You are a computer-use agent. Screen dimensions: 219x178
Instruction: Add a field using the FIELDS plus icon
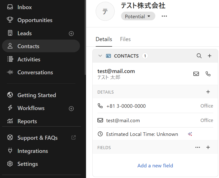[x=208, y=147]
